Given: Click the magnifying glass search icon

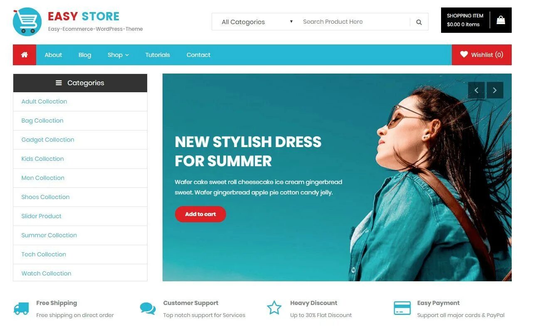Looking at the screenshot, I should click(419, 22).
